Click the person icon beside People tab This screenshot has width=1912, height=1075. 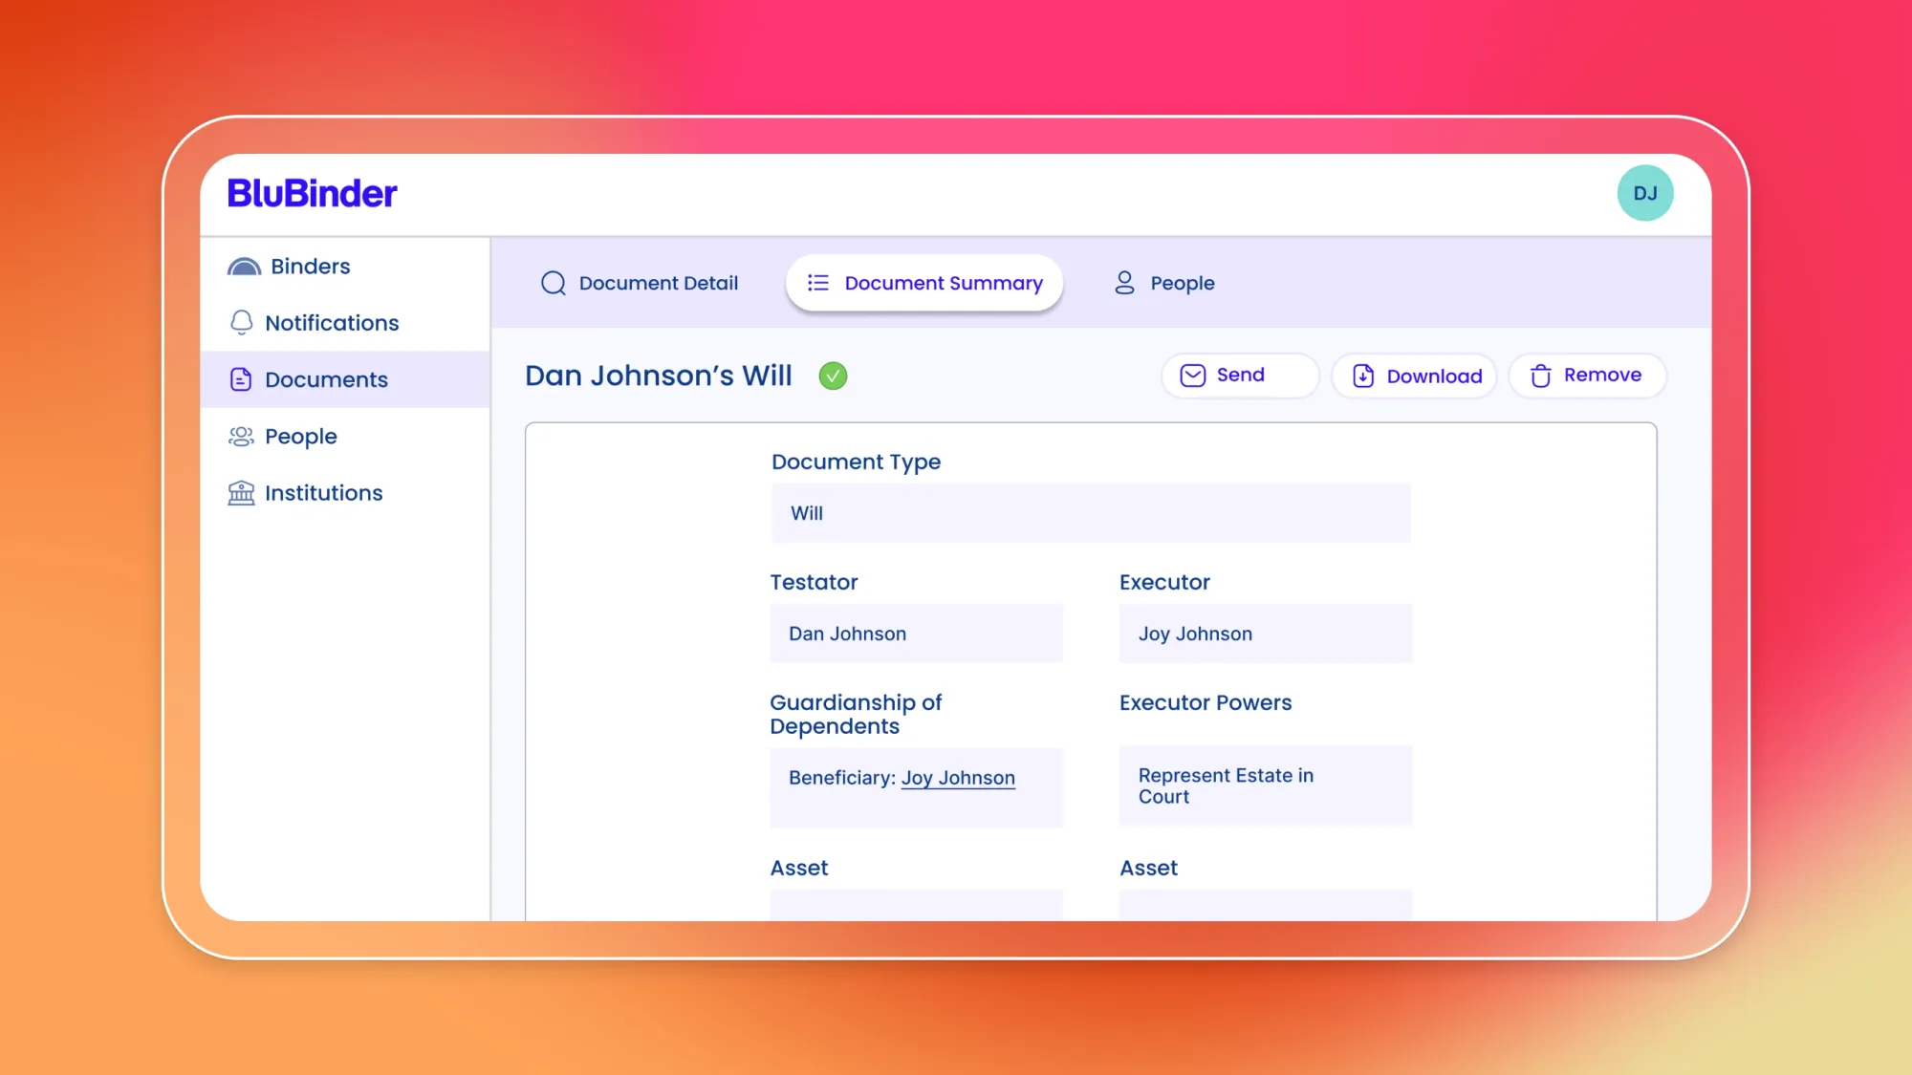coord(1123,283)
